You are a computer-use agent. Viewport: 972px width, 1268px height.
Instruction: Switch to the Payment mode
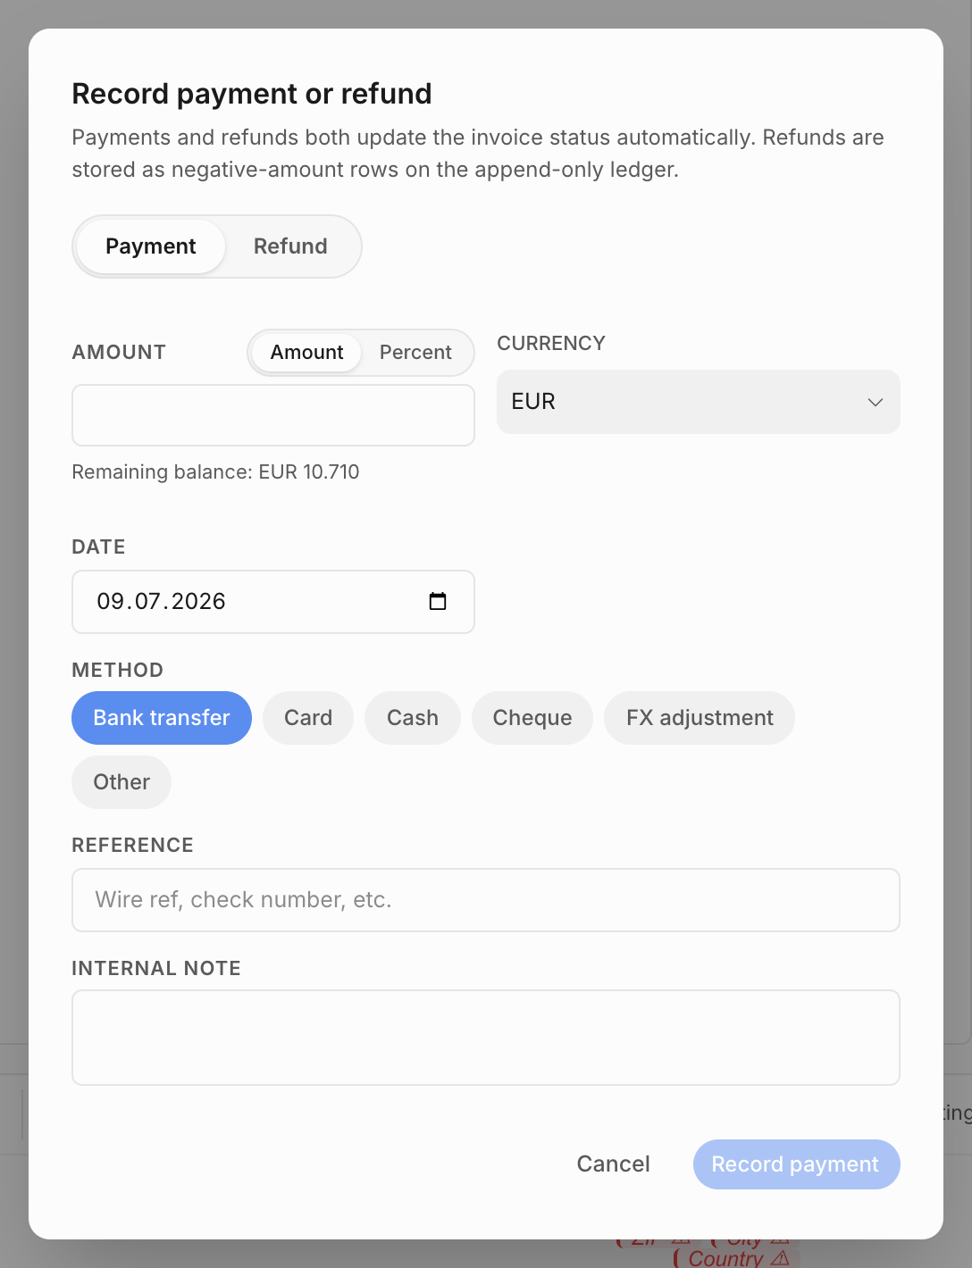pyautogui.click(x=150, y=246)
